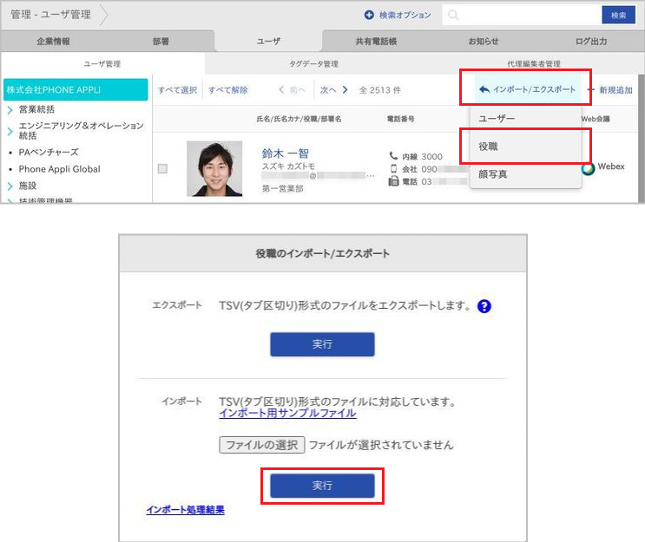Screen dimensions: 645x542
Task: Click the 検索オプション link
Action: (x=405, y=16)
